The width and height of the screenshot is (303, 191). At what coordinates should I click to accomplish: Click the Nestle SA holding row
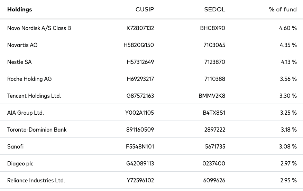coord(151,62)
